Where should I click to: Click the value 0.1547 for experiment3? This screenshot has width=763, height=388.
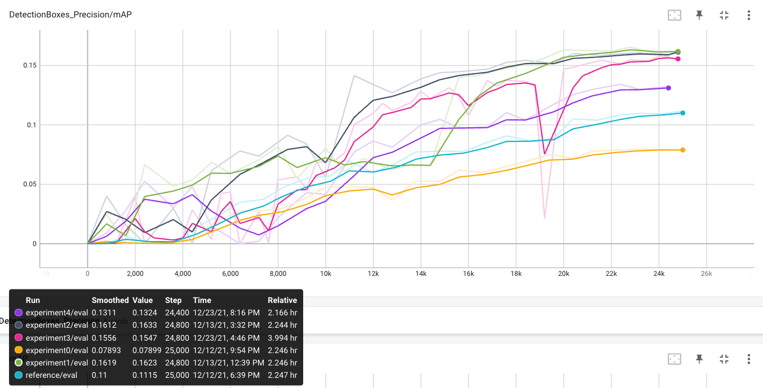pos(144,338)
